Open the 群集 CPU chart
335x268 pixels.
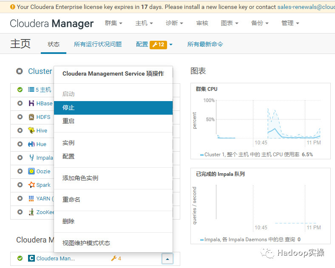pos(207,89)
